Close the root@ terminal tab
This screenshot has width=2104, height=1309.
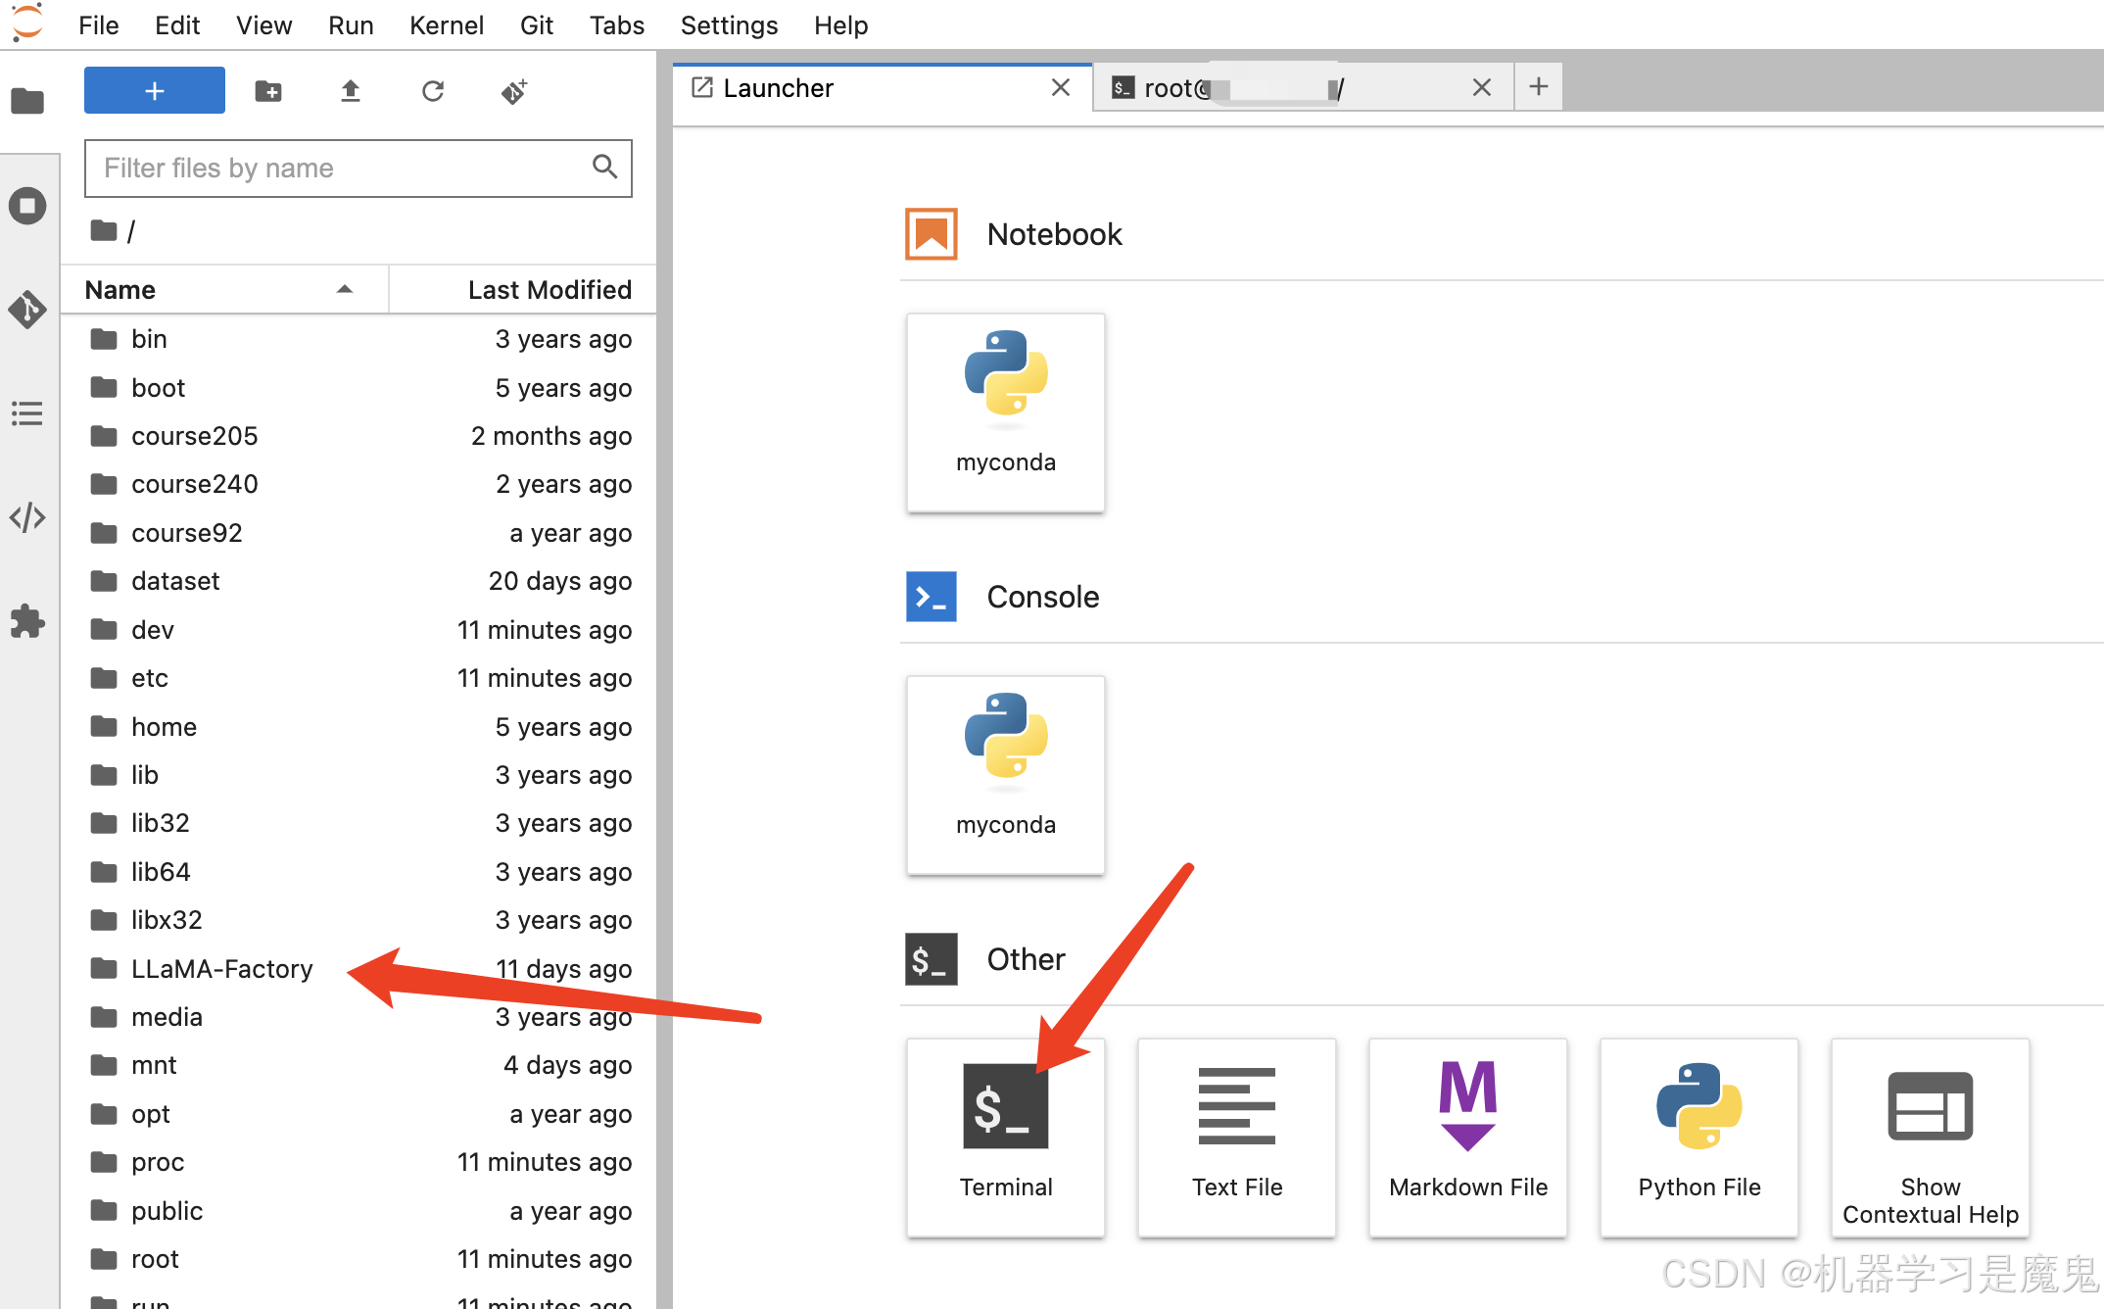point(1482,88)
